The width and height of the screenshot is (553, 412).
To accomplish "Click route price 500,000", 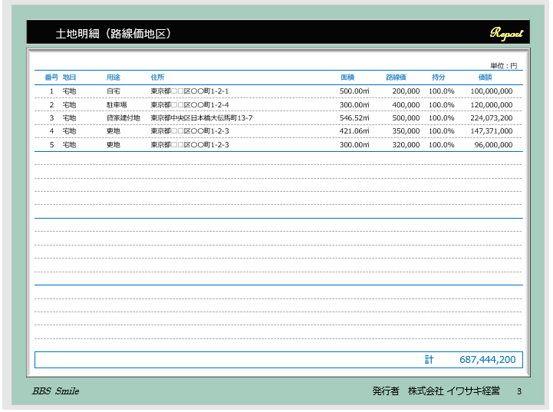I will 406,118.
